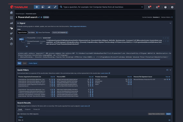
Task: Click the Active status badge
Action: pyautogui.click(x=46, y=17)
